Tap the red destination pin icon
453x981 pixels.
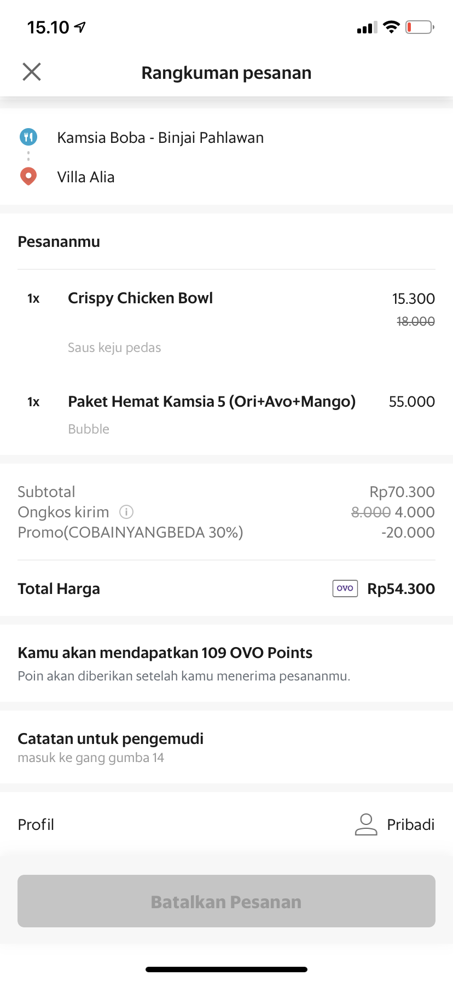(x=28, y=176)
